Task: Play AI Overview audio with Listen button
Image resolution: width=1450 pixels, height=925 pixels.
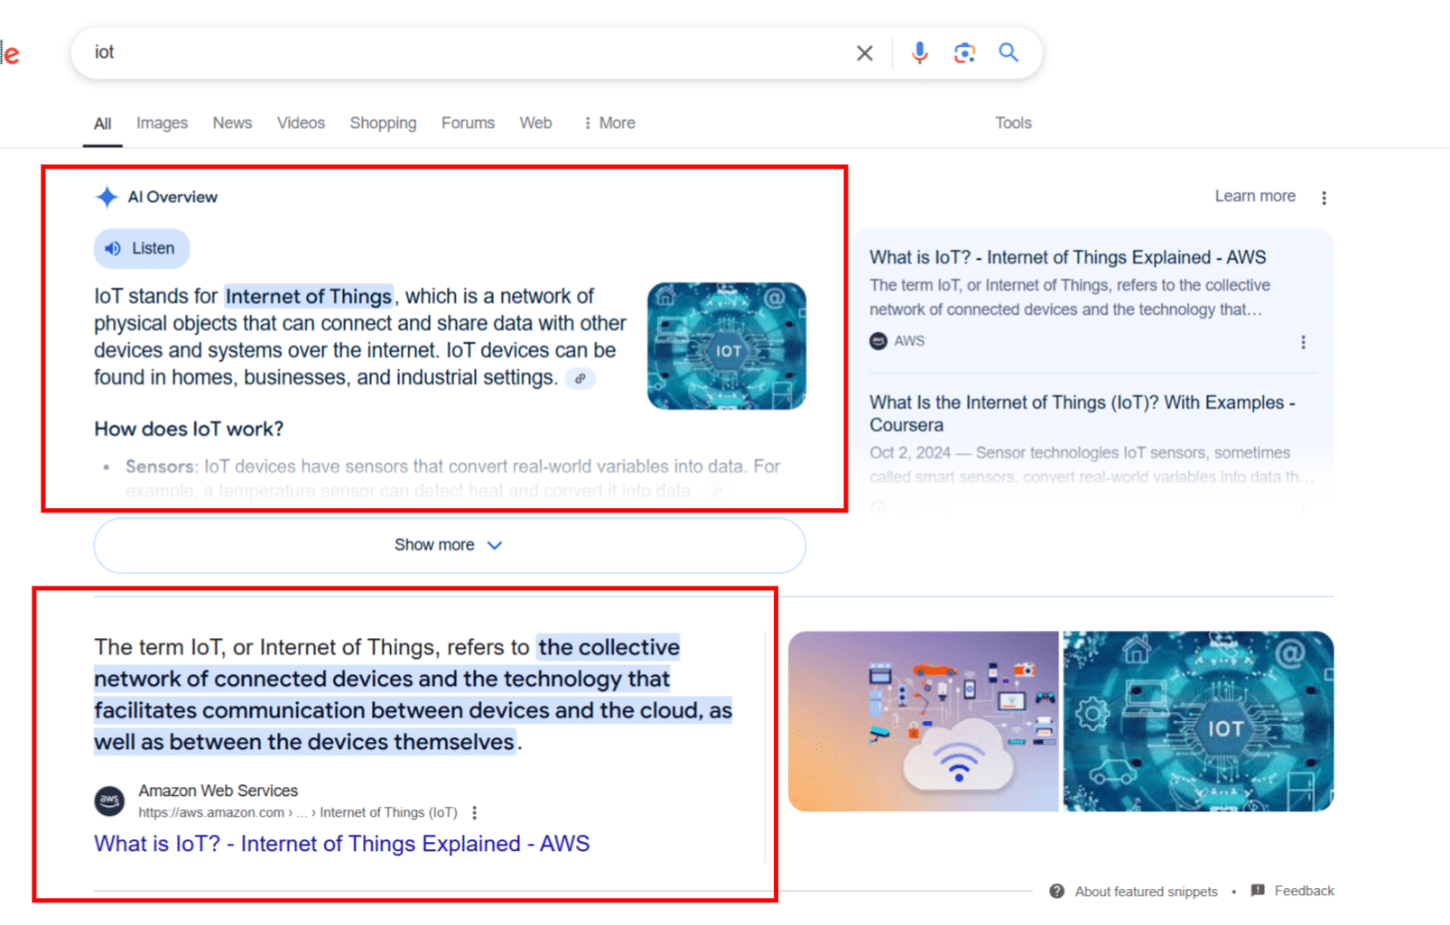Action: click(x=142, y=248)
